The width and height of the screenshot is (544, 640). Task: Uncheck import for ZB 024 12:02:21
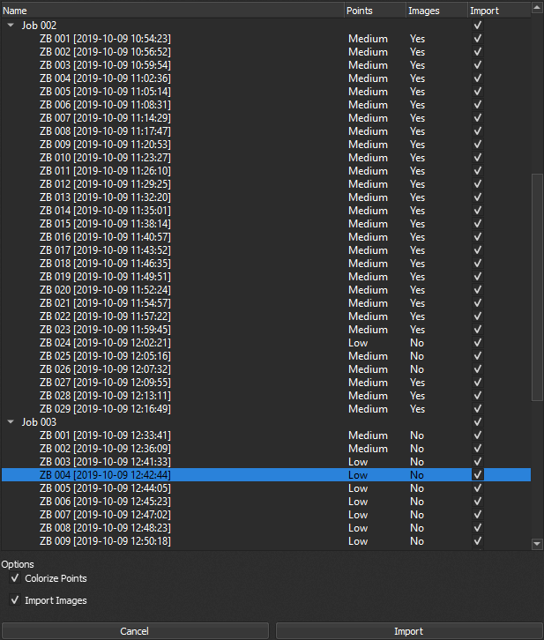click(x=478, y=343)
